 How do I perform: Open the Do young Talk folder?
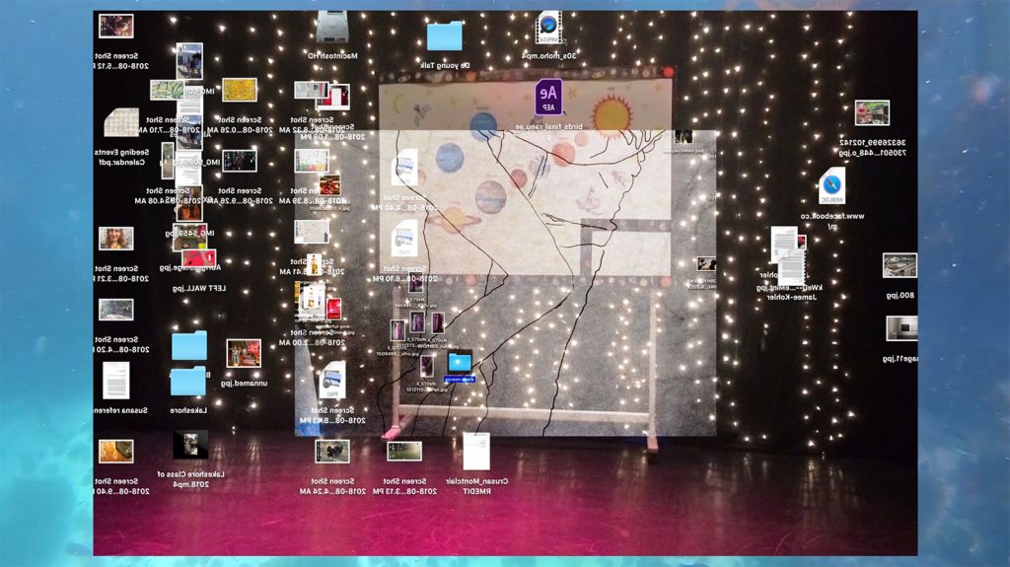pyautogui.click(x=445, y=36)
